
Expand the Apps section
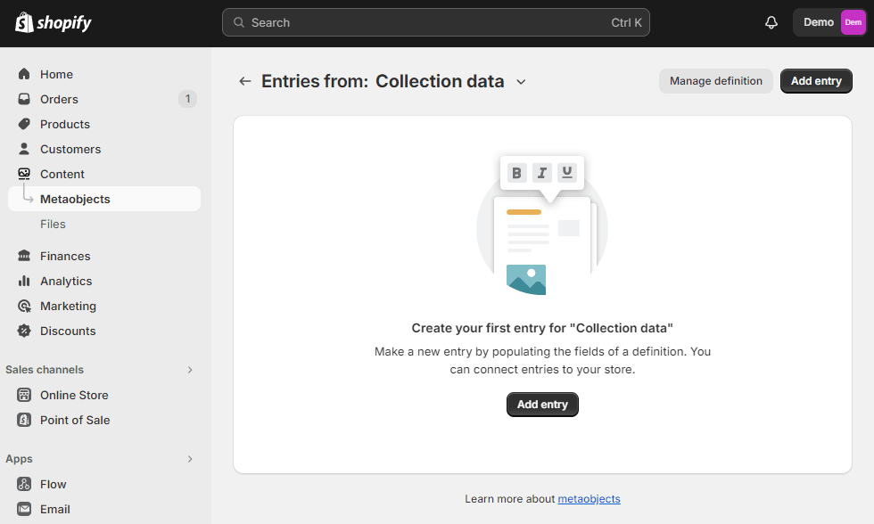coord(189,459)
